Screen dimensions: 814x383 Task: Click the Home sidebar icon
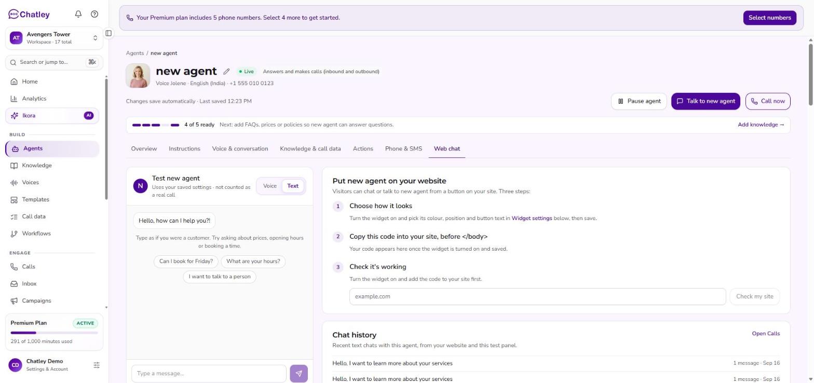(x=13, y=81)
